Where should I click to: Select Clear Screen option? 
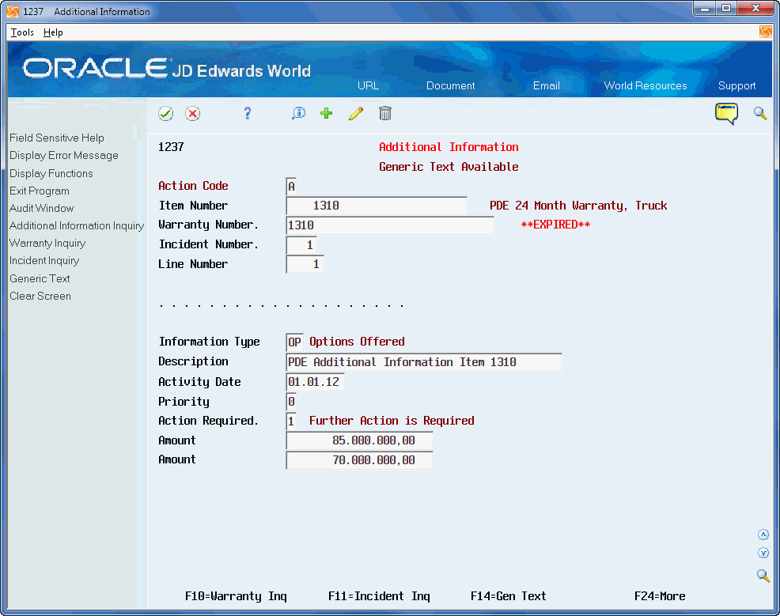click(40, 296)
